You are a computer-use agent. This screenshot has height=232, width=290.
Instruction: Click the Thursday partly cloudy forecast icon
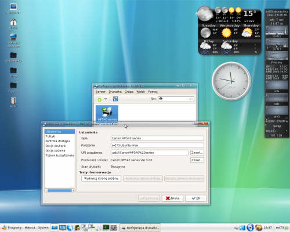247,32
